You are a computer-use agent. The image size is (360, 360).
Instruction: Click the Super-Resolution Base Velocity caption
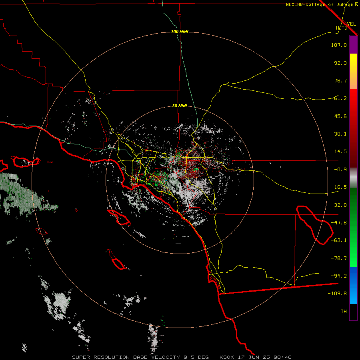[x=182, y=357]
